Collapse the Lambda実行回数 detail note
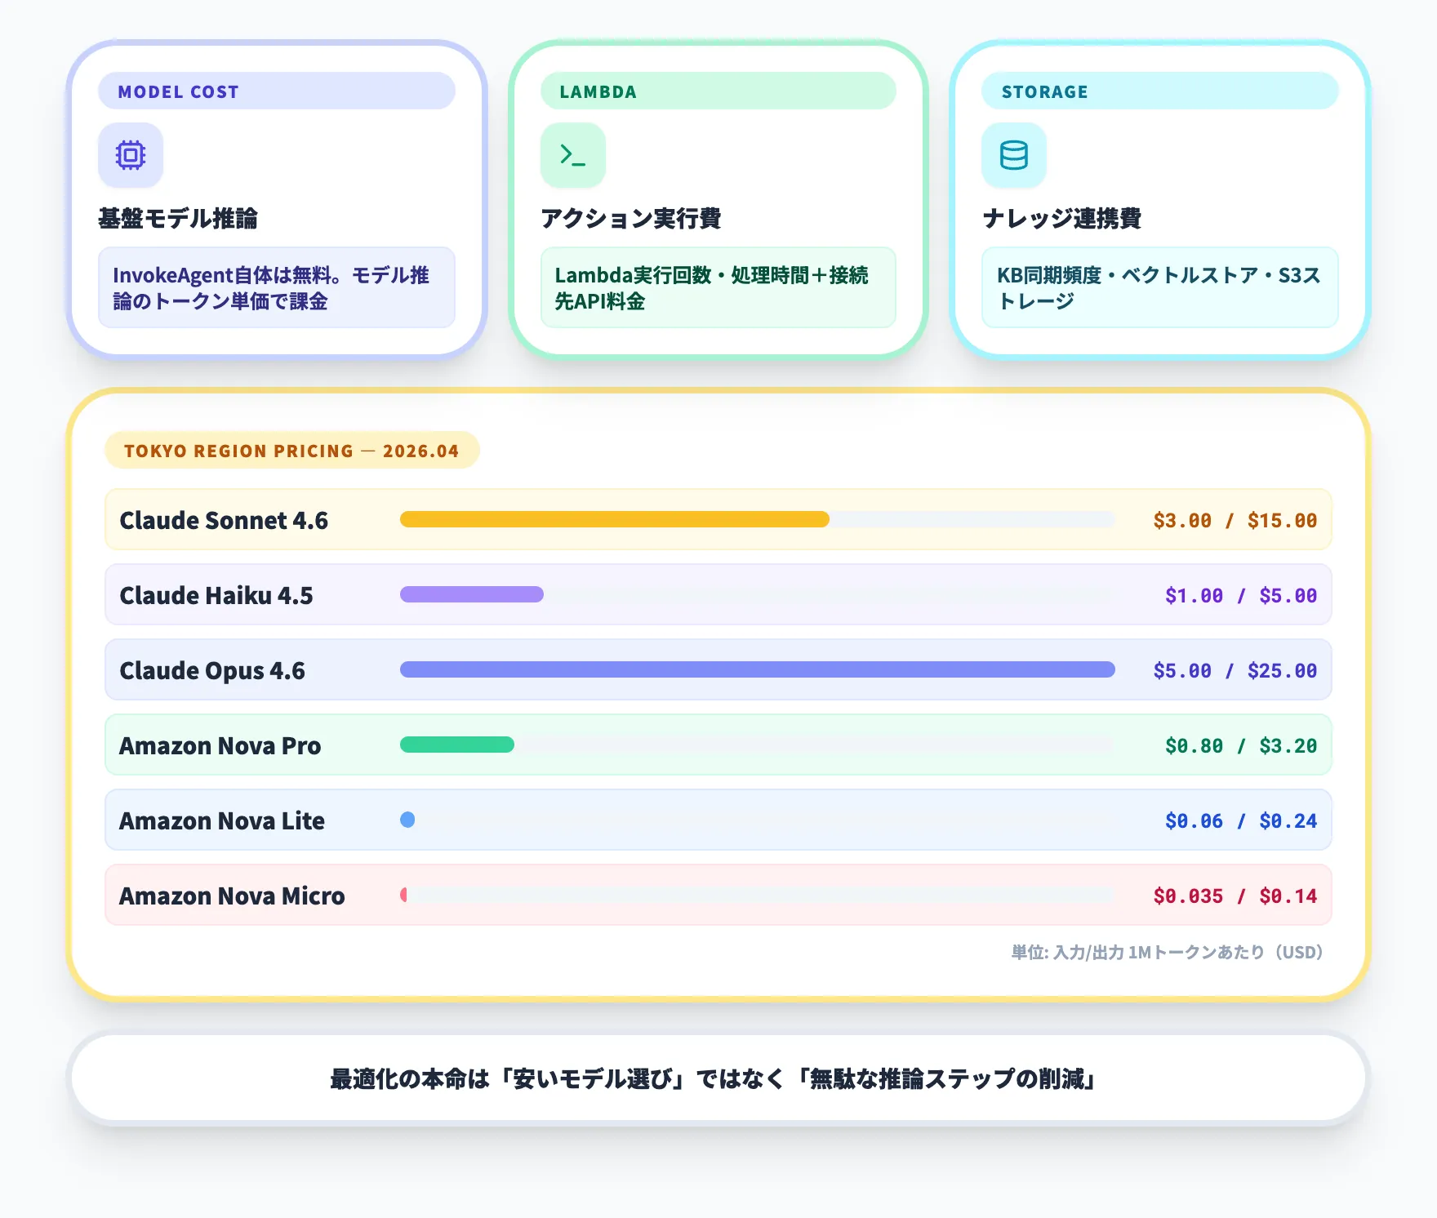1437x1218 pixels. pos(718,288)
